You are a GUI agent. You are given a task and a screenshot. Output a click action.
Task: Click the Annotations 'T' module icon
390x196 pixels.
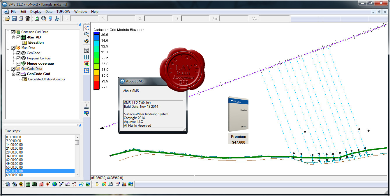pyautogui.click(x=81, y=184)
